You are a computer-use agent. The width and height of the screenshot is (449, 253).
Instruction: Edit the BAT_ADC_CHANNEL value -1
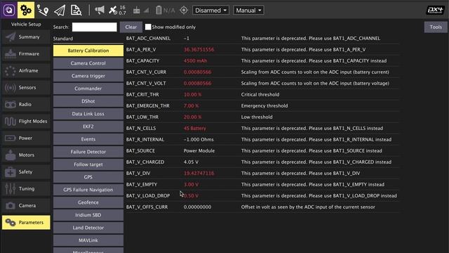point(187,38)
